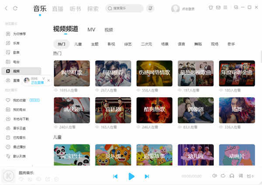This screenshot has width=262, height=185.
Task: Switch to the MV tab
Action: [x=91, y=30]
